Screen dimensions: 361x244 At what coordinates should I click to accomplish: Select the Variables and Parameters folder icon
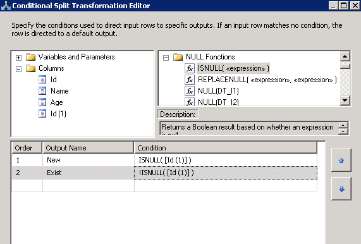tap(30, 57)
